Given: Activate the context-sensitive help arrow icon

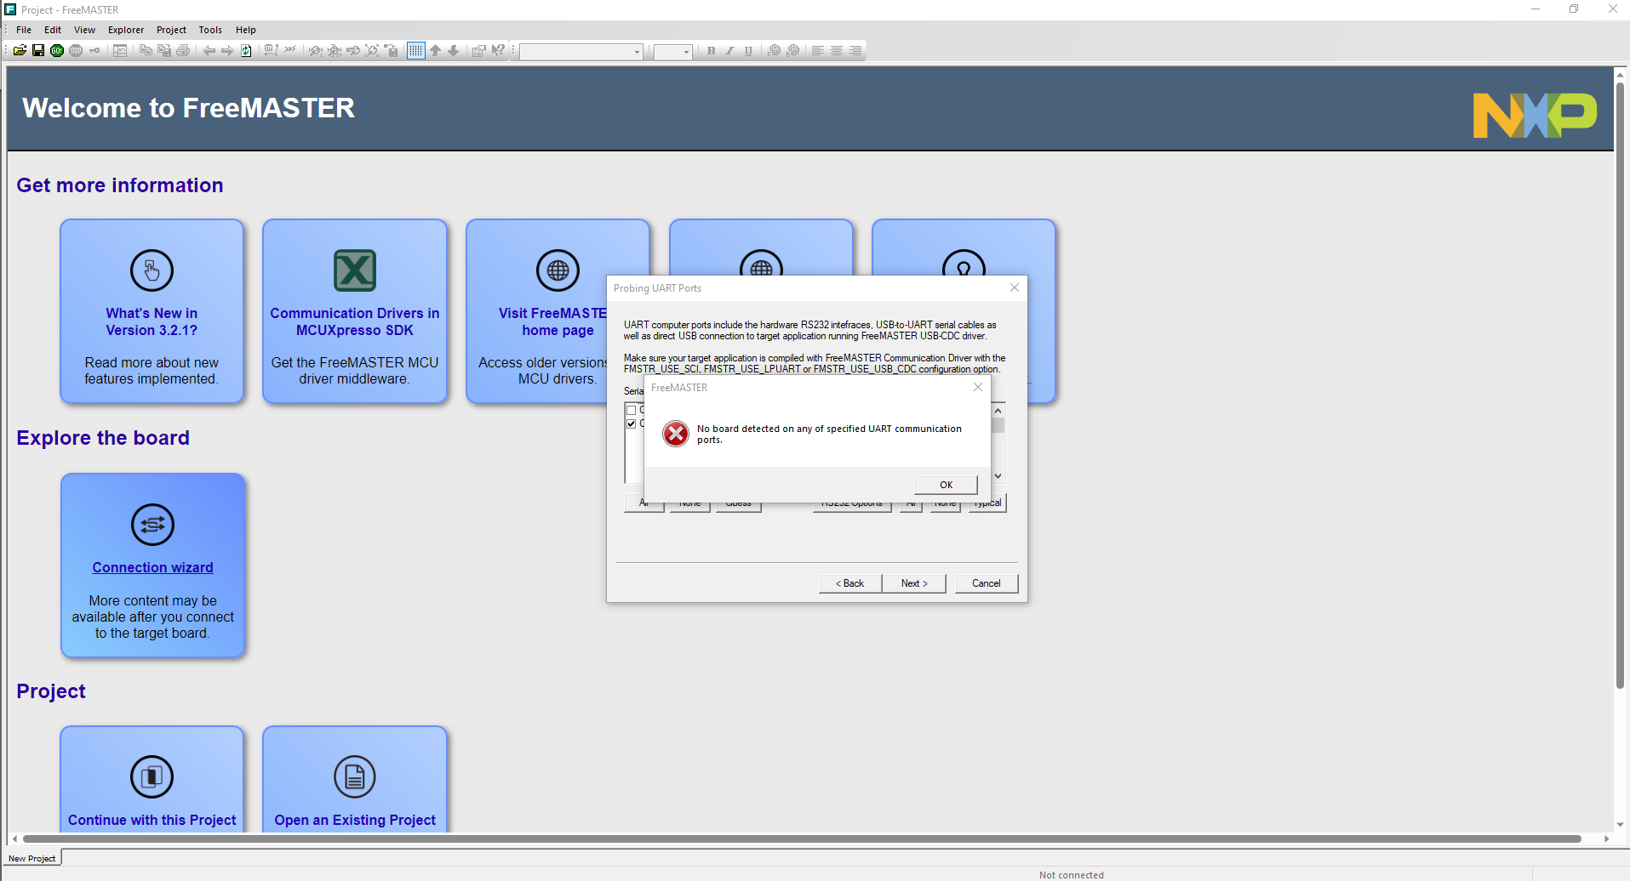Looking at the screenshot, I should click(497, 50).
